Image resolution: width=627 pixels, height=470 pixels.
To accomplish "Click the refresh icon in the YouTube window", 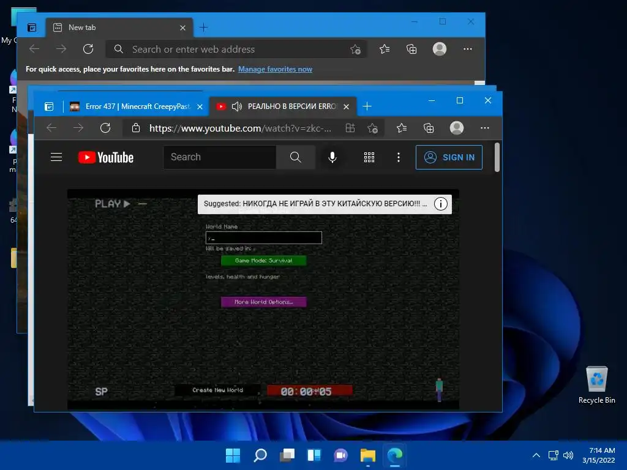I will point(105,128).
